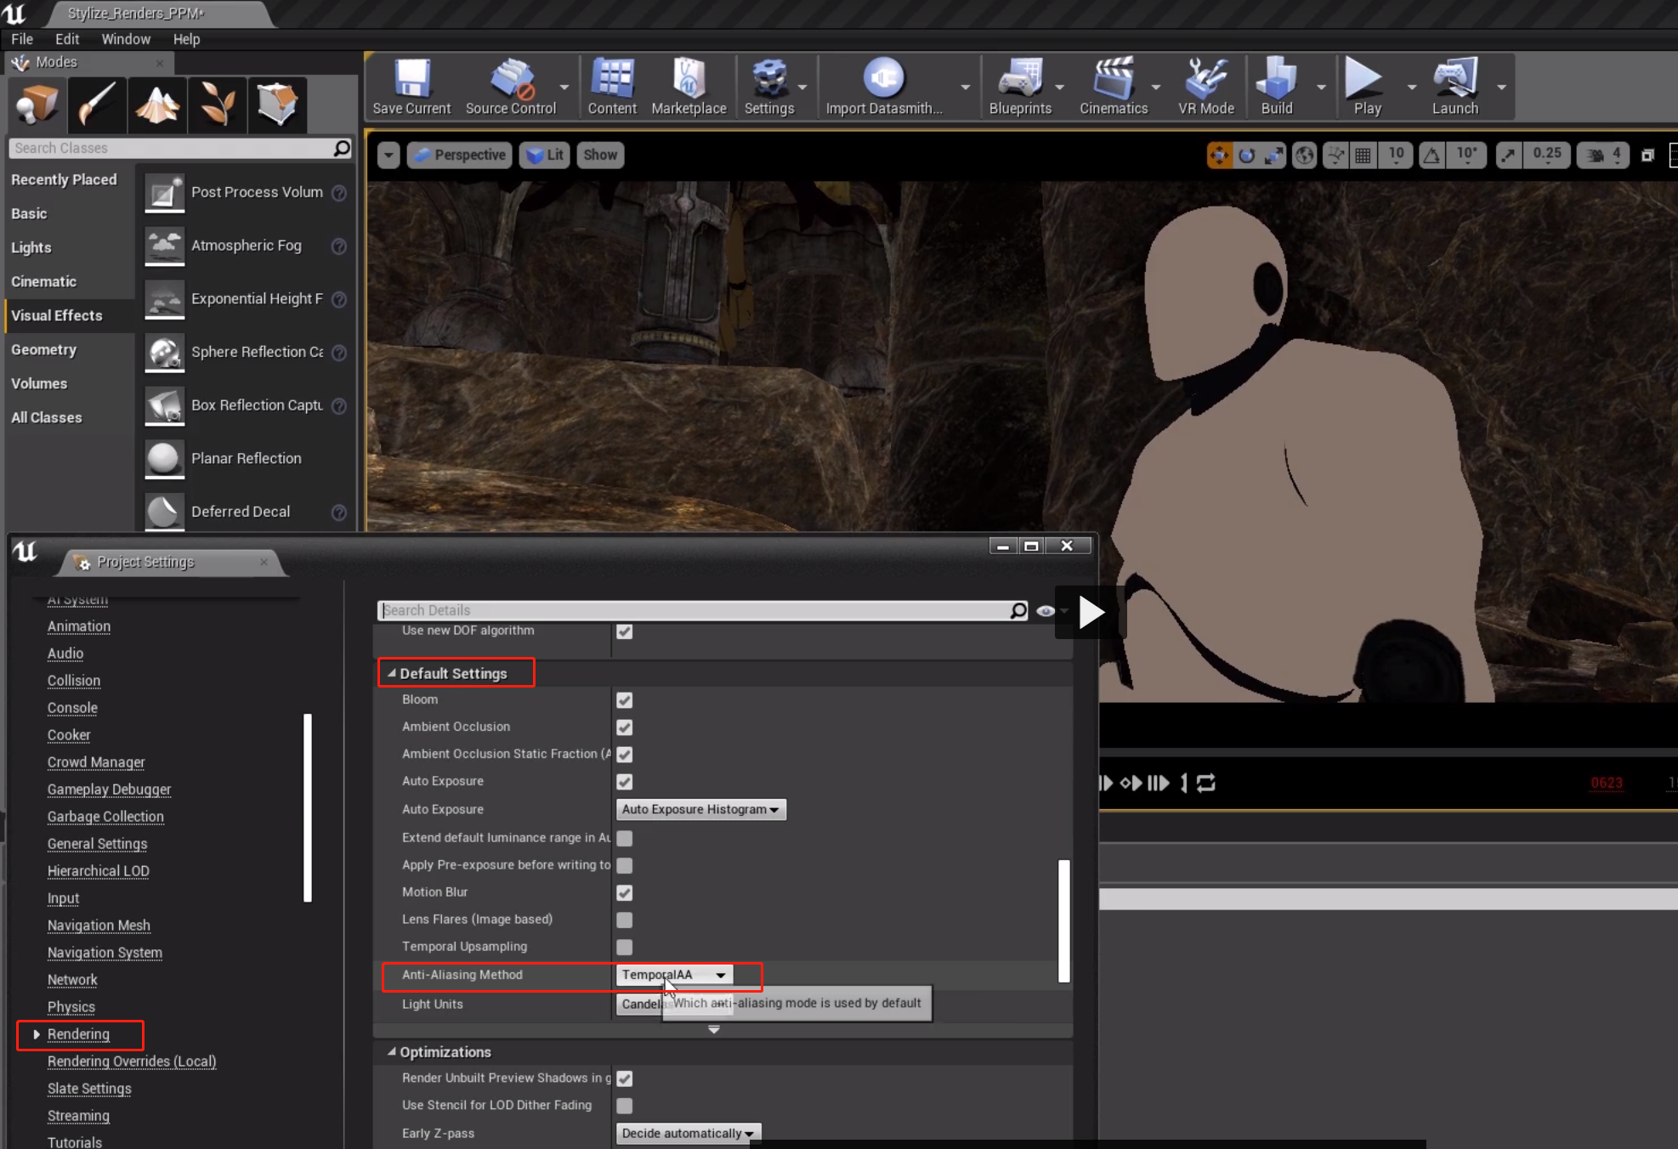Click the Search Details input field
Screen dimensions: 1678x1149
pyautogui.click(x=693, y=610)
